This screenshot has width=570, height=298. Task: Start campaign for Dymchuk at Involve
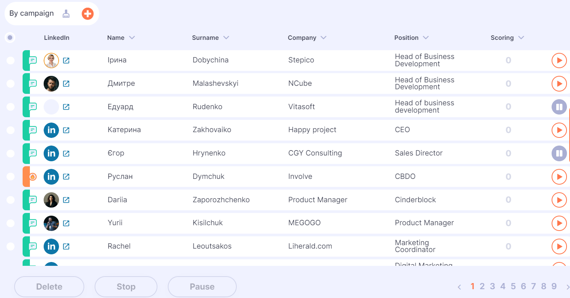pos(559,177)
